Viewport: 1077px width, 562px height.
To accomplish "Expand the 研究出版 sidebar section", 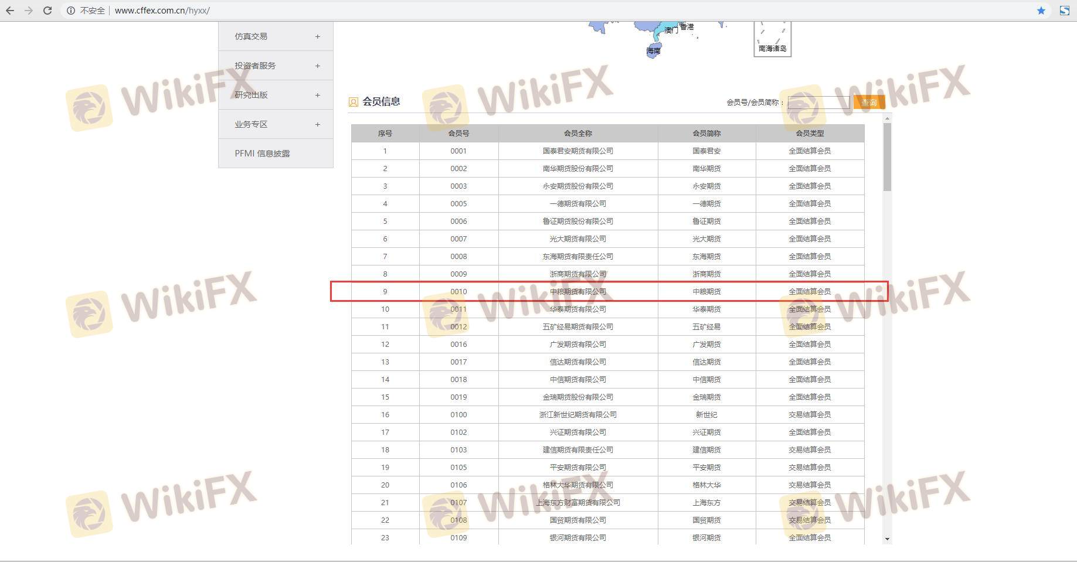I will 317,95.
